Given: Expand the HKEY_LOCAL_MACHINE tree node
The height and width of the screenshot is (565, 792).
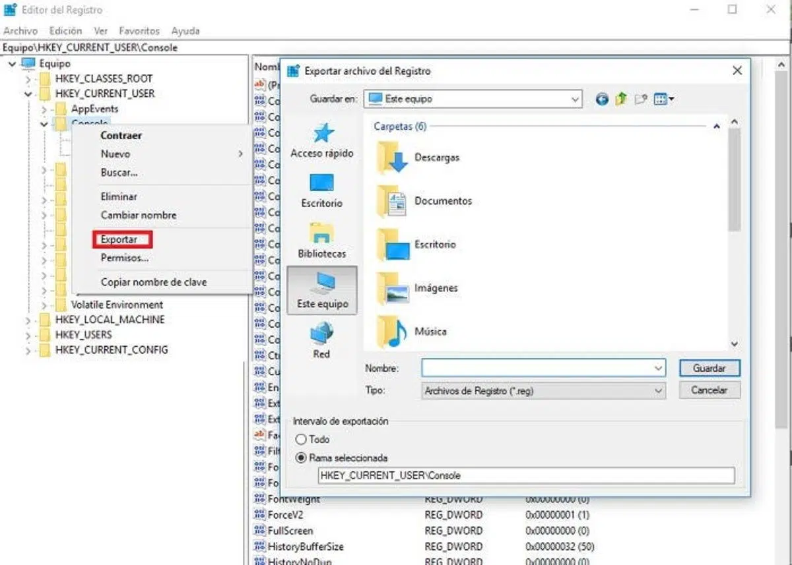Looking at the screenshot, I should pyautogui.click(x=28, y=320).
